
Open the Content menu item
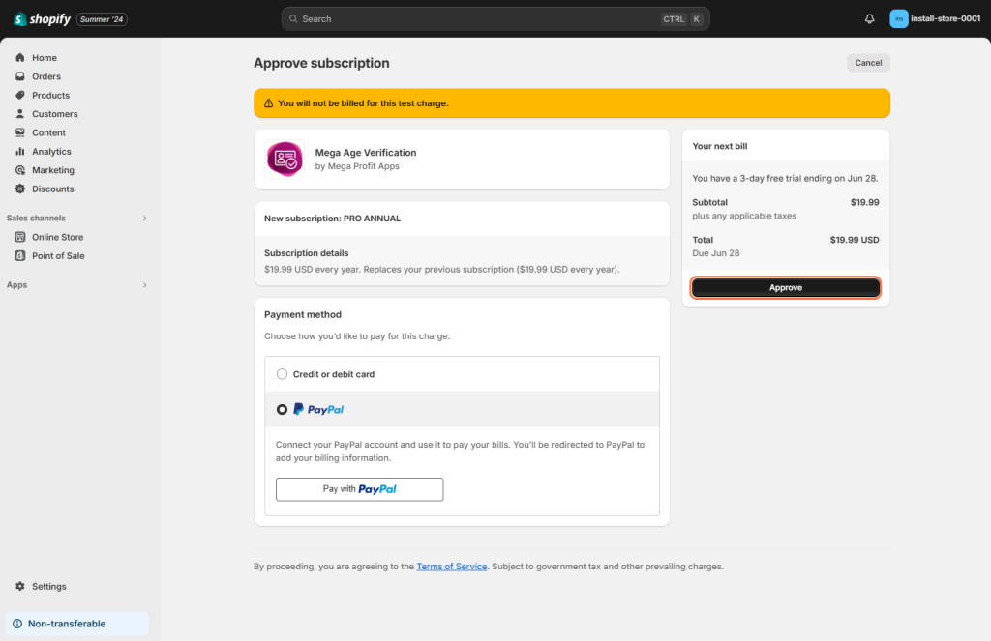[46, 131]
